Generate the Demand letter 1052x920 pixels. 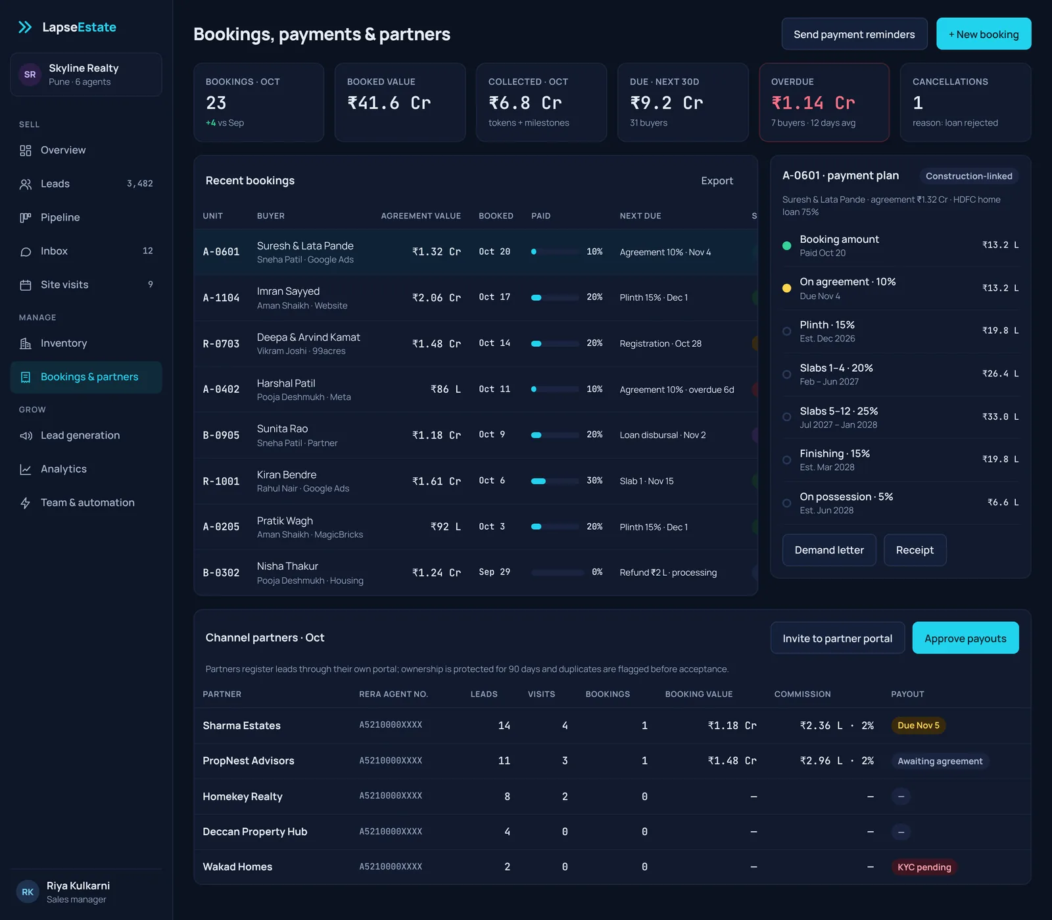829,550
